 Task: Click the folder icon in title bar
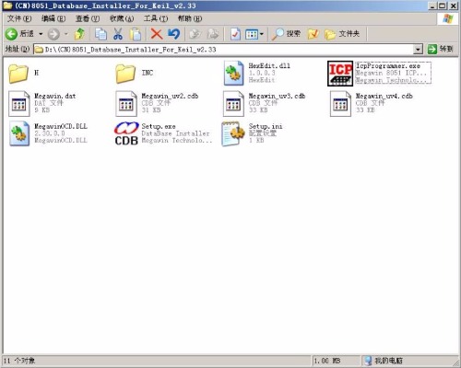7,6
